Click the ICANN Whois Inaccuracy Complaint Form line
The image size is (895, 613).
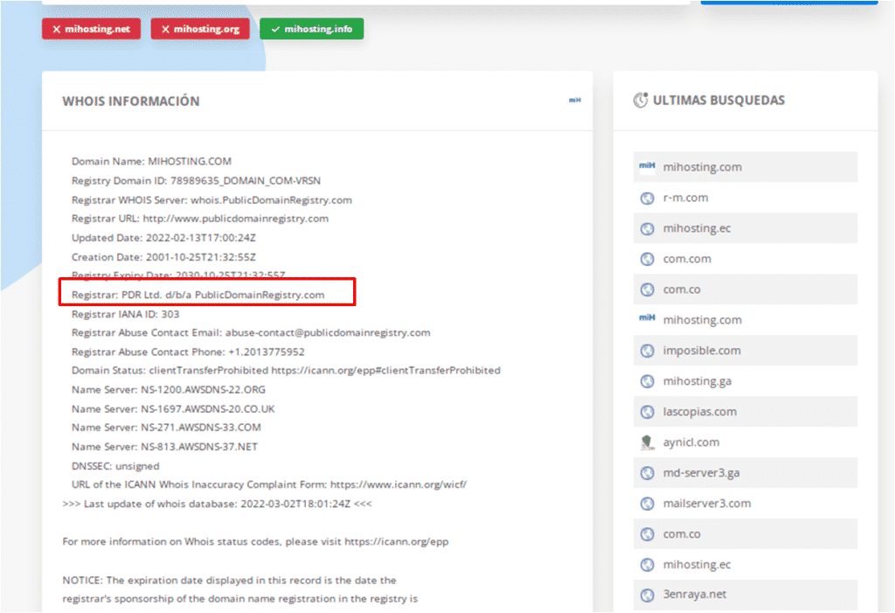point(269,485)
